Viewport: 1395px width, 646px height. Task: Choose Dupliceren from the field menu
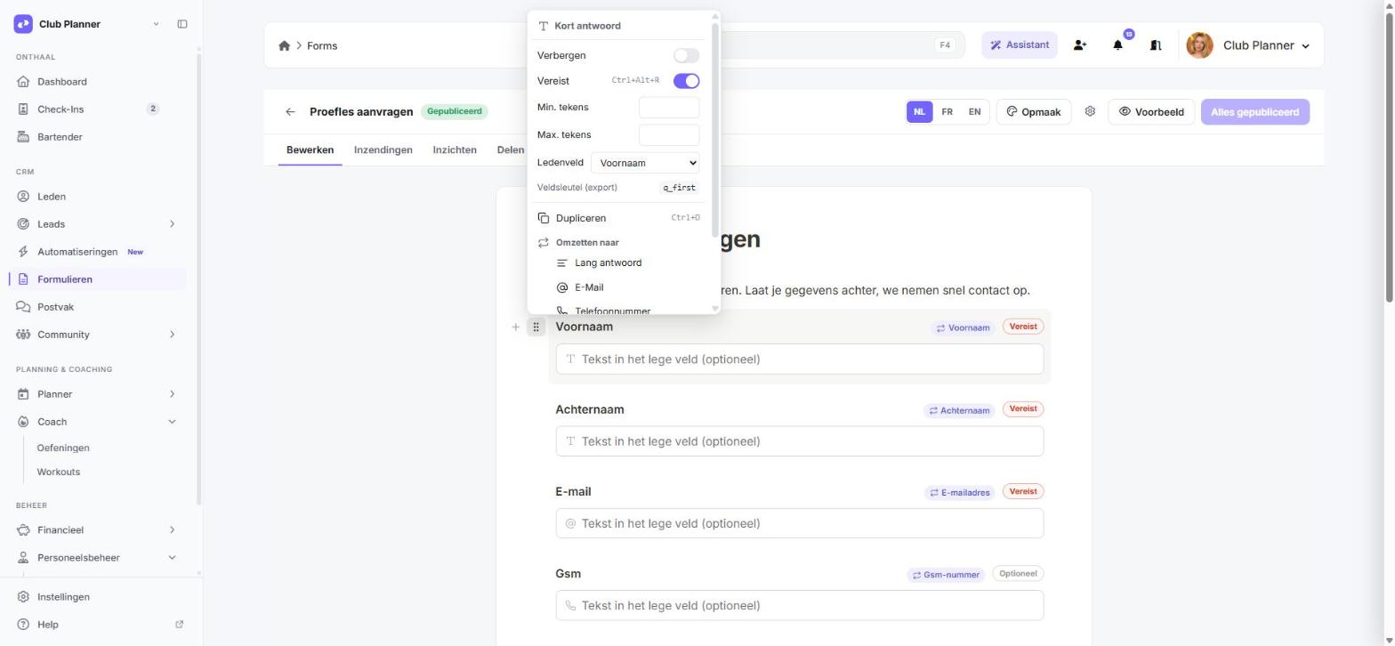[x=618, y=218]
